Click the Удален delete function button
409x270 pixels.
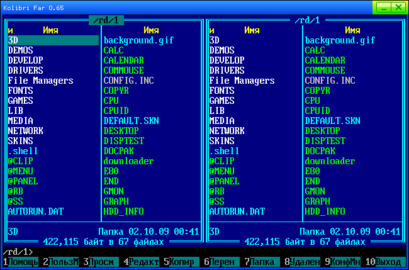305,261
